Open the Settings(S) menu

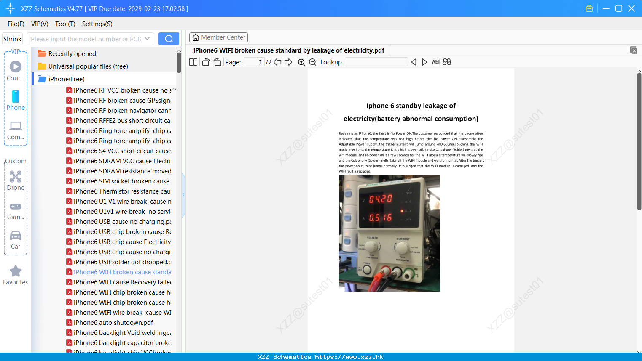(97, 24)
